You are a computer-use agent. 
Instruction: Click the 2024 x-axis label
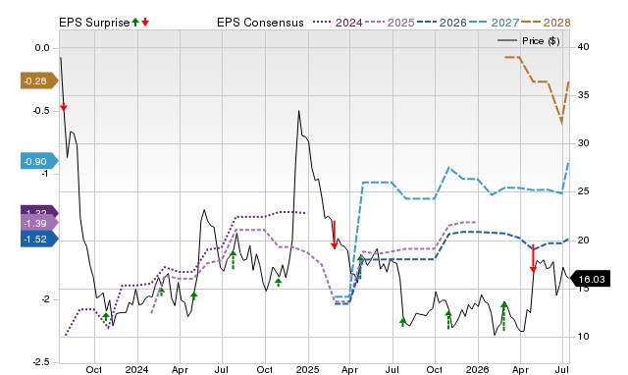tap(136, 369)
